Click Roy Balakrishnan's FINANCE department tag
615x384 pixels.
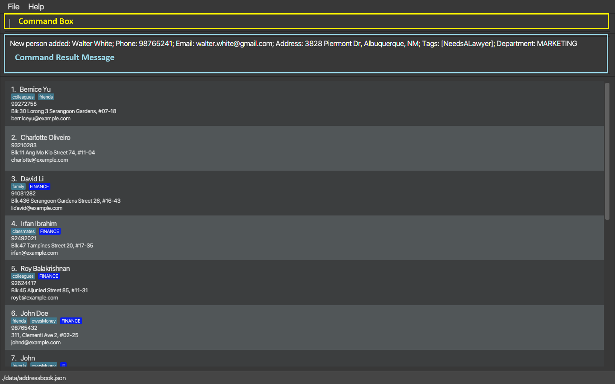[49, 276]
